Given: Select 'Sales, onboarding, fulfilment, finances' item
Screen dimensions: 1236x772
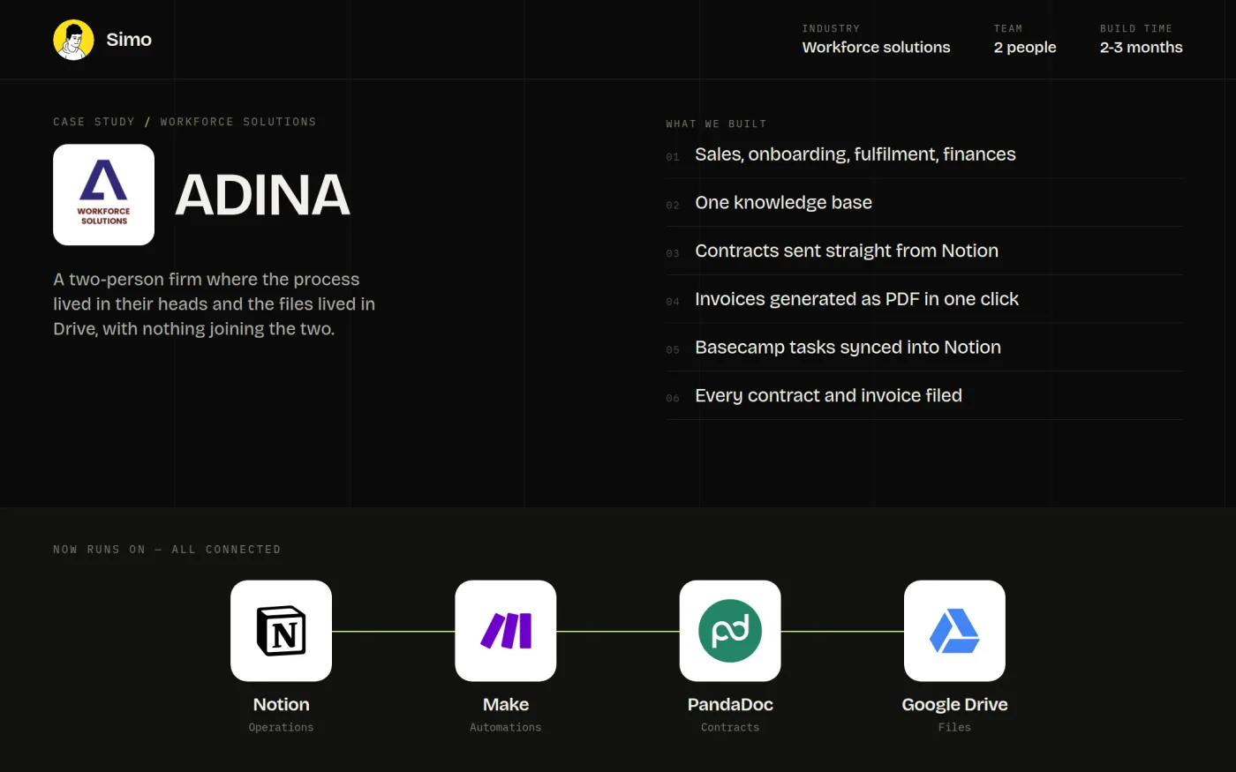Looking at the screenshot, I should [924, 154].
